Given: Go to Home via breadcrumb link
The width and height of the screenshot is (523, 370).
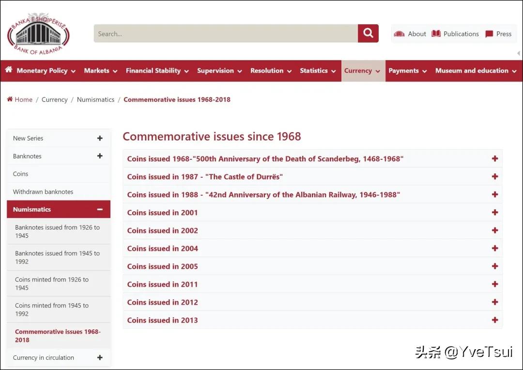Looking at the screenshot, I should (23, 99).
